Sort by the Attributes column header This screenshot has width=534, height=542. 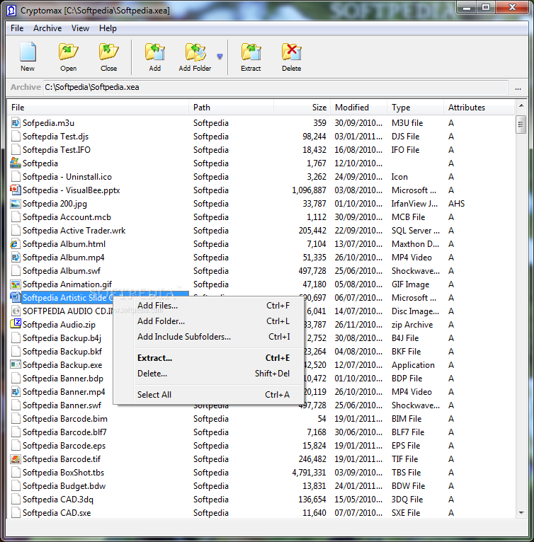pos(479,108)
